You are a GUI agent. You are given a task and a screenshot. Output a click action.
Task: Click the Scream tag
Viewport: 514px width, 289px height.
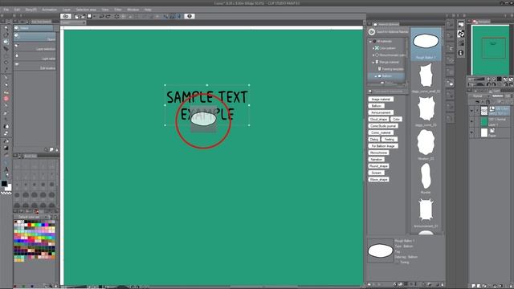point(377,173)
